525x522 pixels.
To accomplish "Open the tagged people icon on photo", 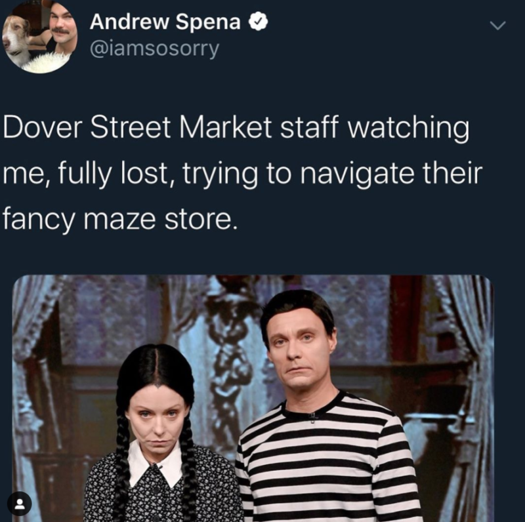I will (20, 503).
